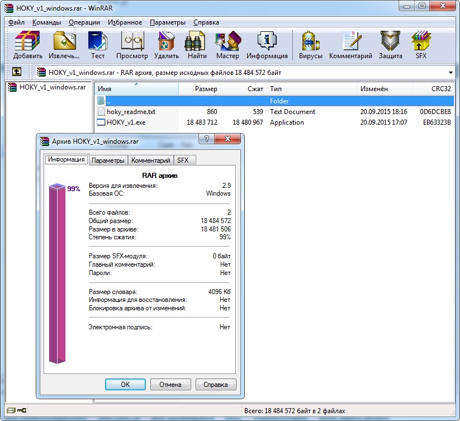This screenshot has height=421, width=460.
Task: Click the archive path address field
Action: (245, 73)
